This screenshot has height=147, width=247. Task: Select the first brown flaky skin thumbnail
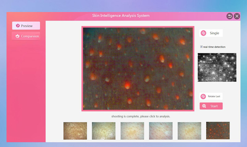75,131
